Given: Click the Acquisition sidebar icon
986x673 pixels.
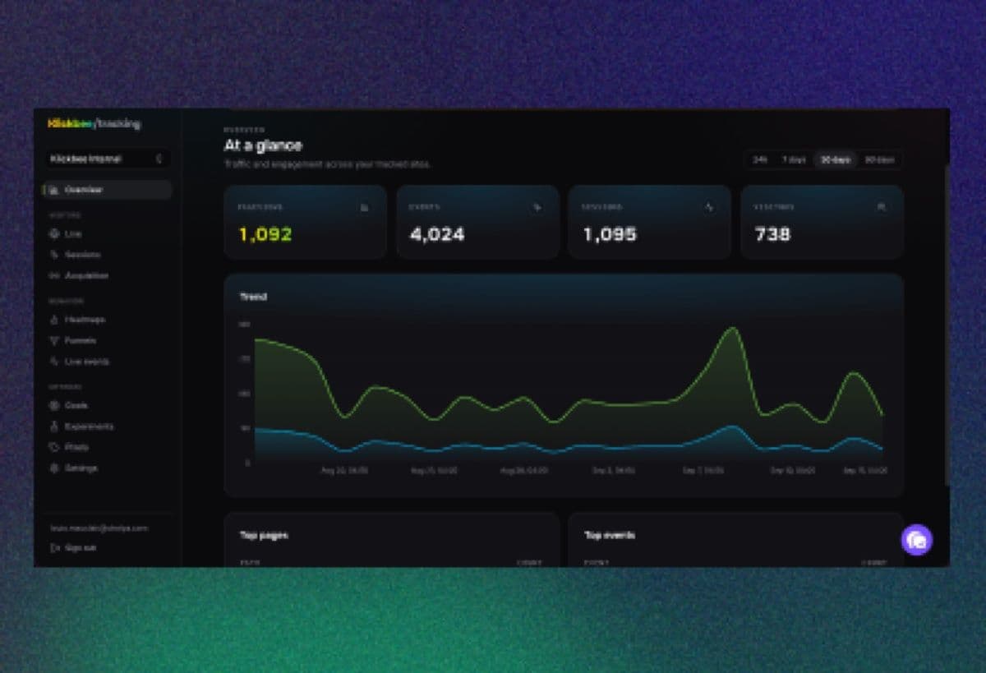Looking at the screenshot, I should [x=54, y=276].
